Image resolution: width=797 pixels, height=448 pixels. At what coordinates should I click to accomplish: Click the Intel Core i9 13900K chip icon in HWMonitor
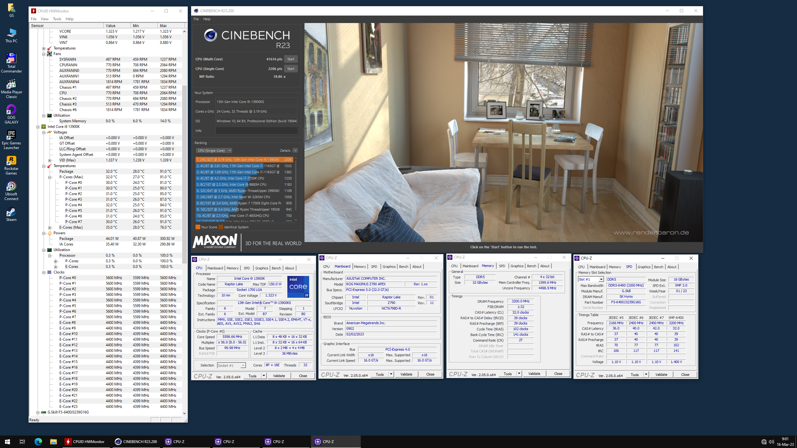[x=44, y=127]
